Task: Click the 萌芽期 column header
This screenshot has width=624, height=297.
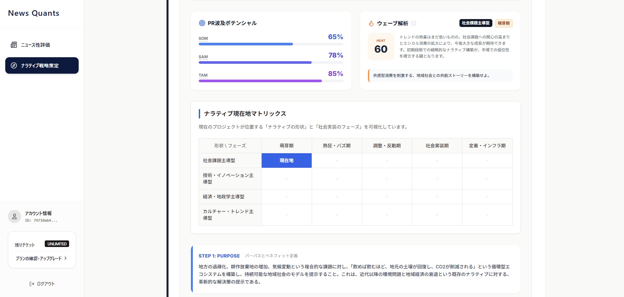Action: 287,146
